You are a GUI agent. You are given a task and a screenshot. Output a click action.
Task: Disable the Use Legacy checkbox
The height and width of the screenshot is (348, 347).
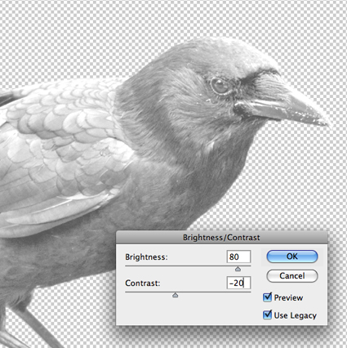point(267,315)
